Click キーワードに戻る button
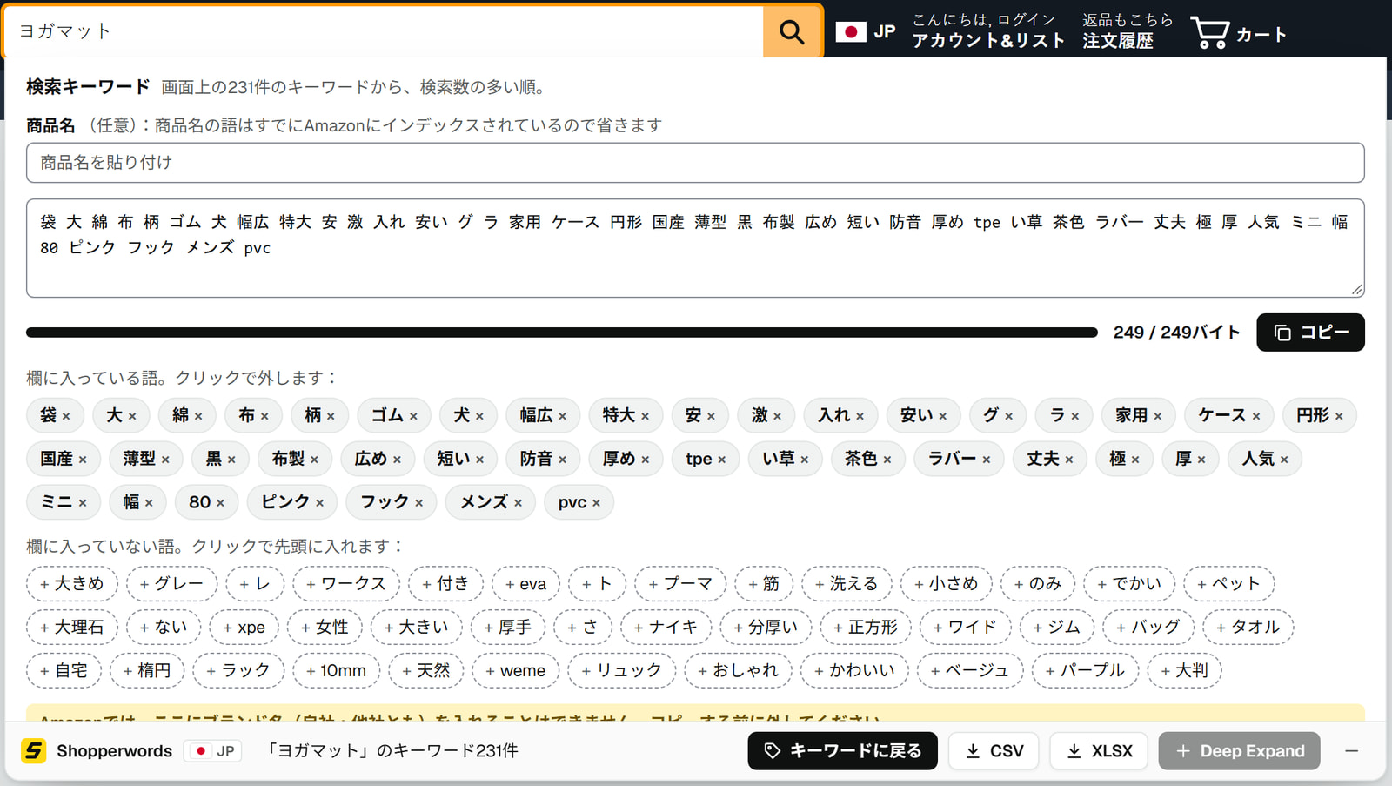This screenshot has height=786, width=1392. pos(842,750)
